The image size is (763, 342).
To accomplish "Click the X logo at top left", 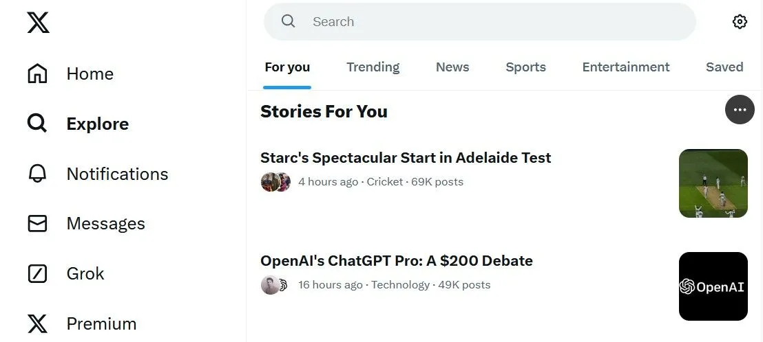I will point(38,22).
